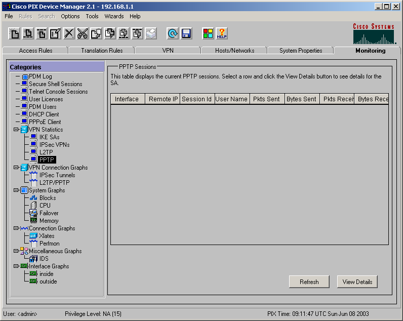Switch to the VPN tab
This screenshot has width=403, height=321.
(x=168, y=51)
